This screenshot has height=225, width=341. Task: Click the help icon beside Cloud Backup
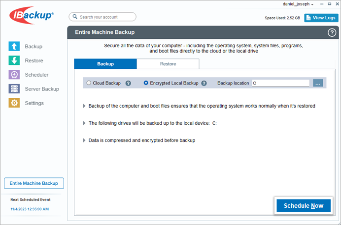pyautogui.click(x=128, y=83)
